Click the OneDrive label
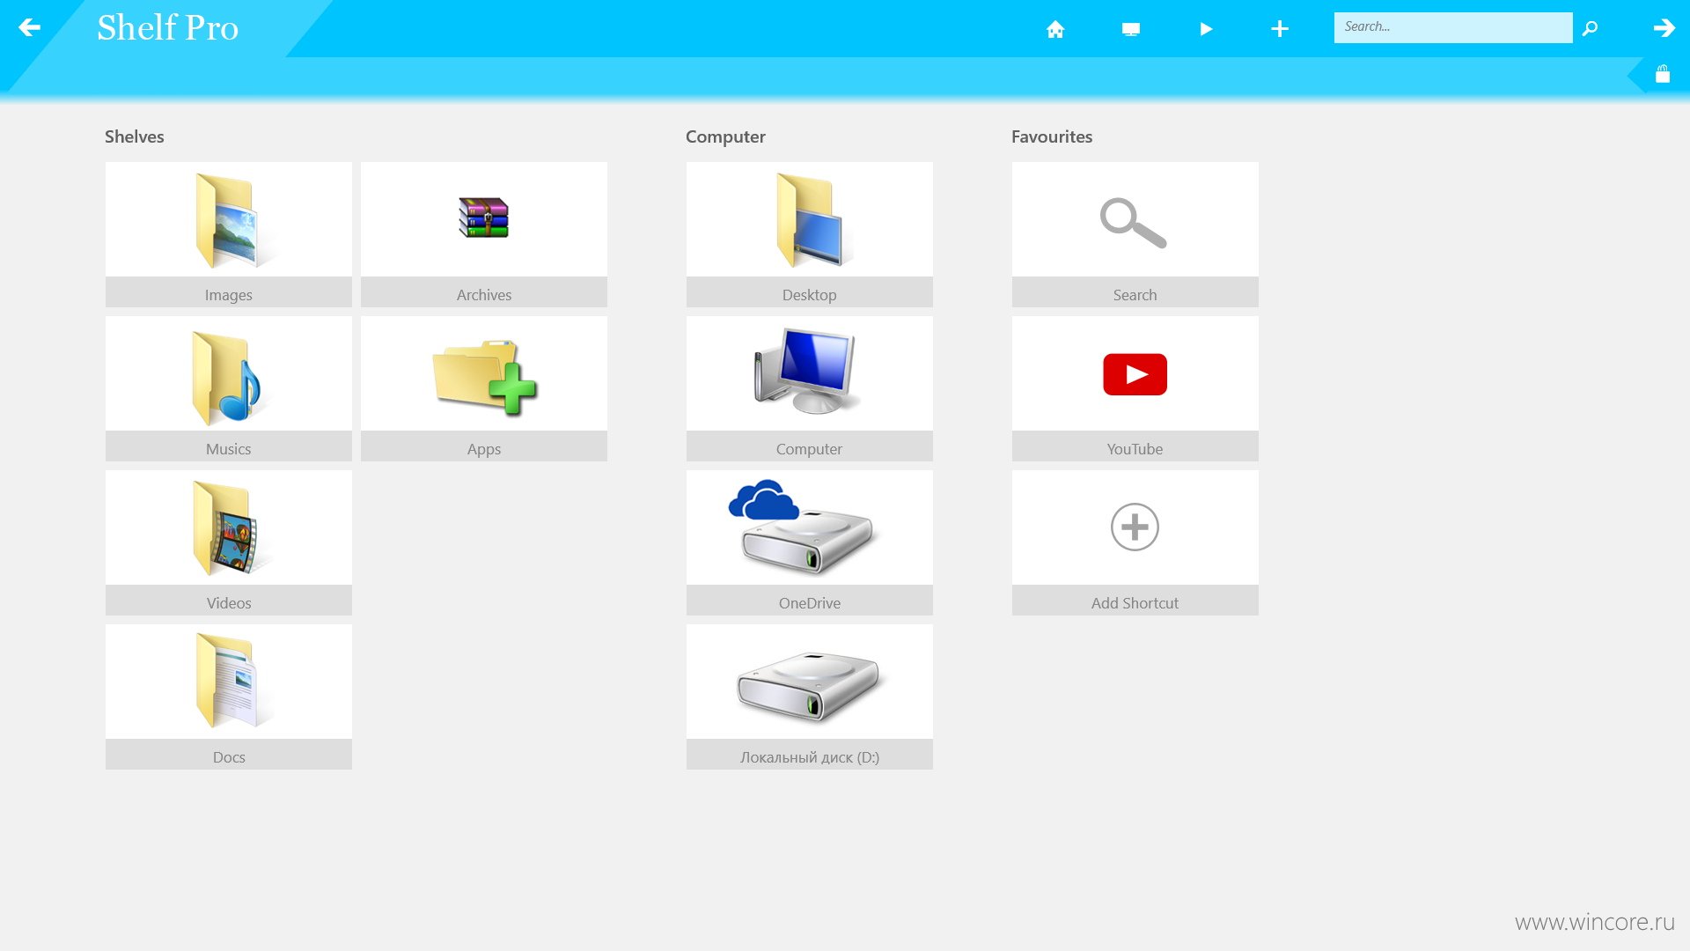Screen dimensions: 1690x951 pos(810,603)
